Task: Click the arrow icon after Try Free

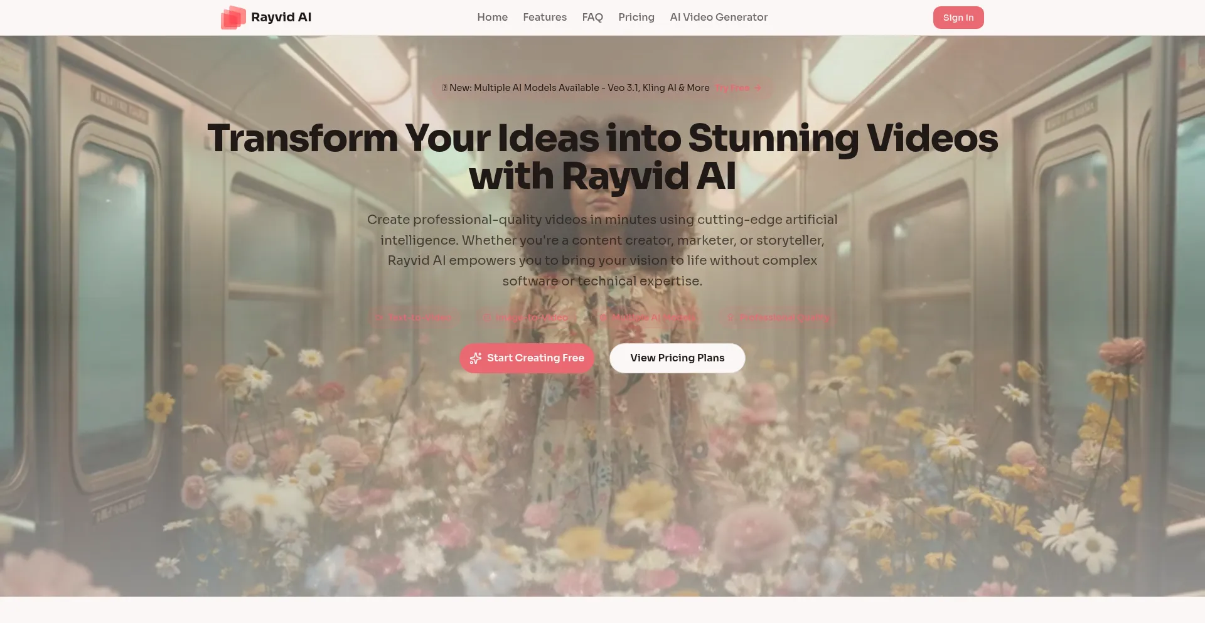Action: [x=758, y=88]
